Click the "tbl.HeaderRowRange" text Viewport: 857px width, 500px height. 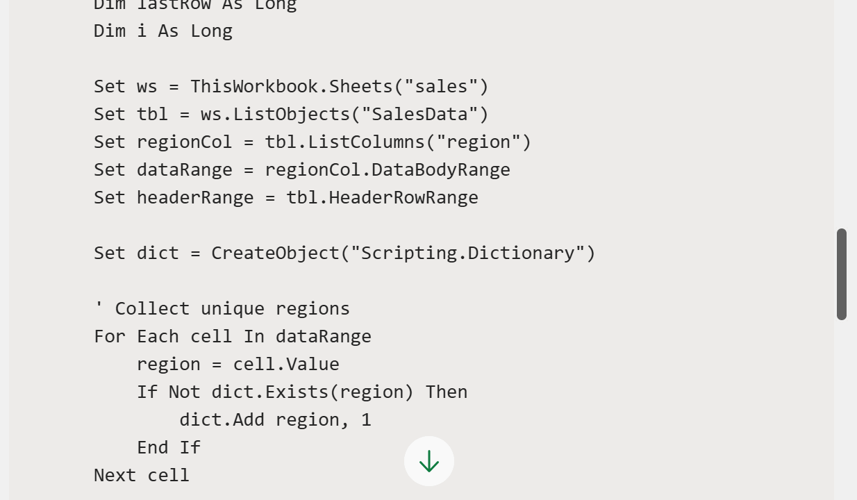tap(382, 198)
